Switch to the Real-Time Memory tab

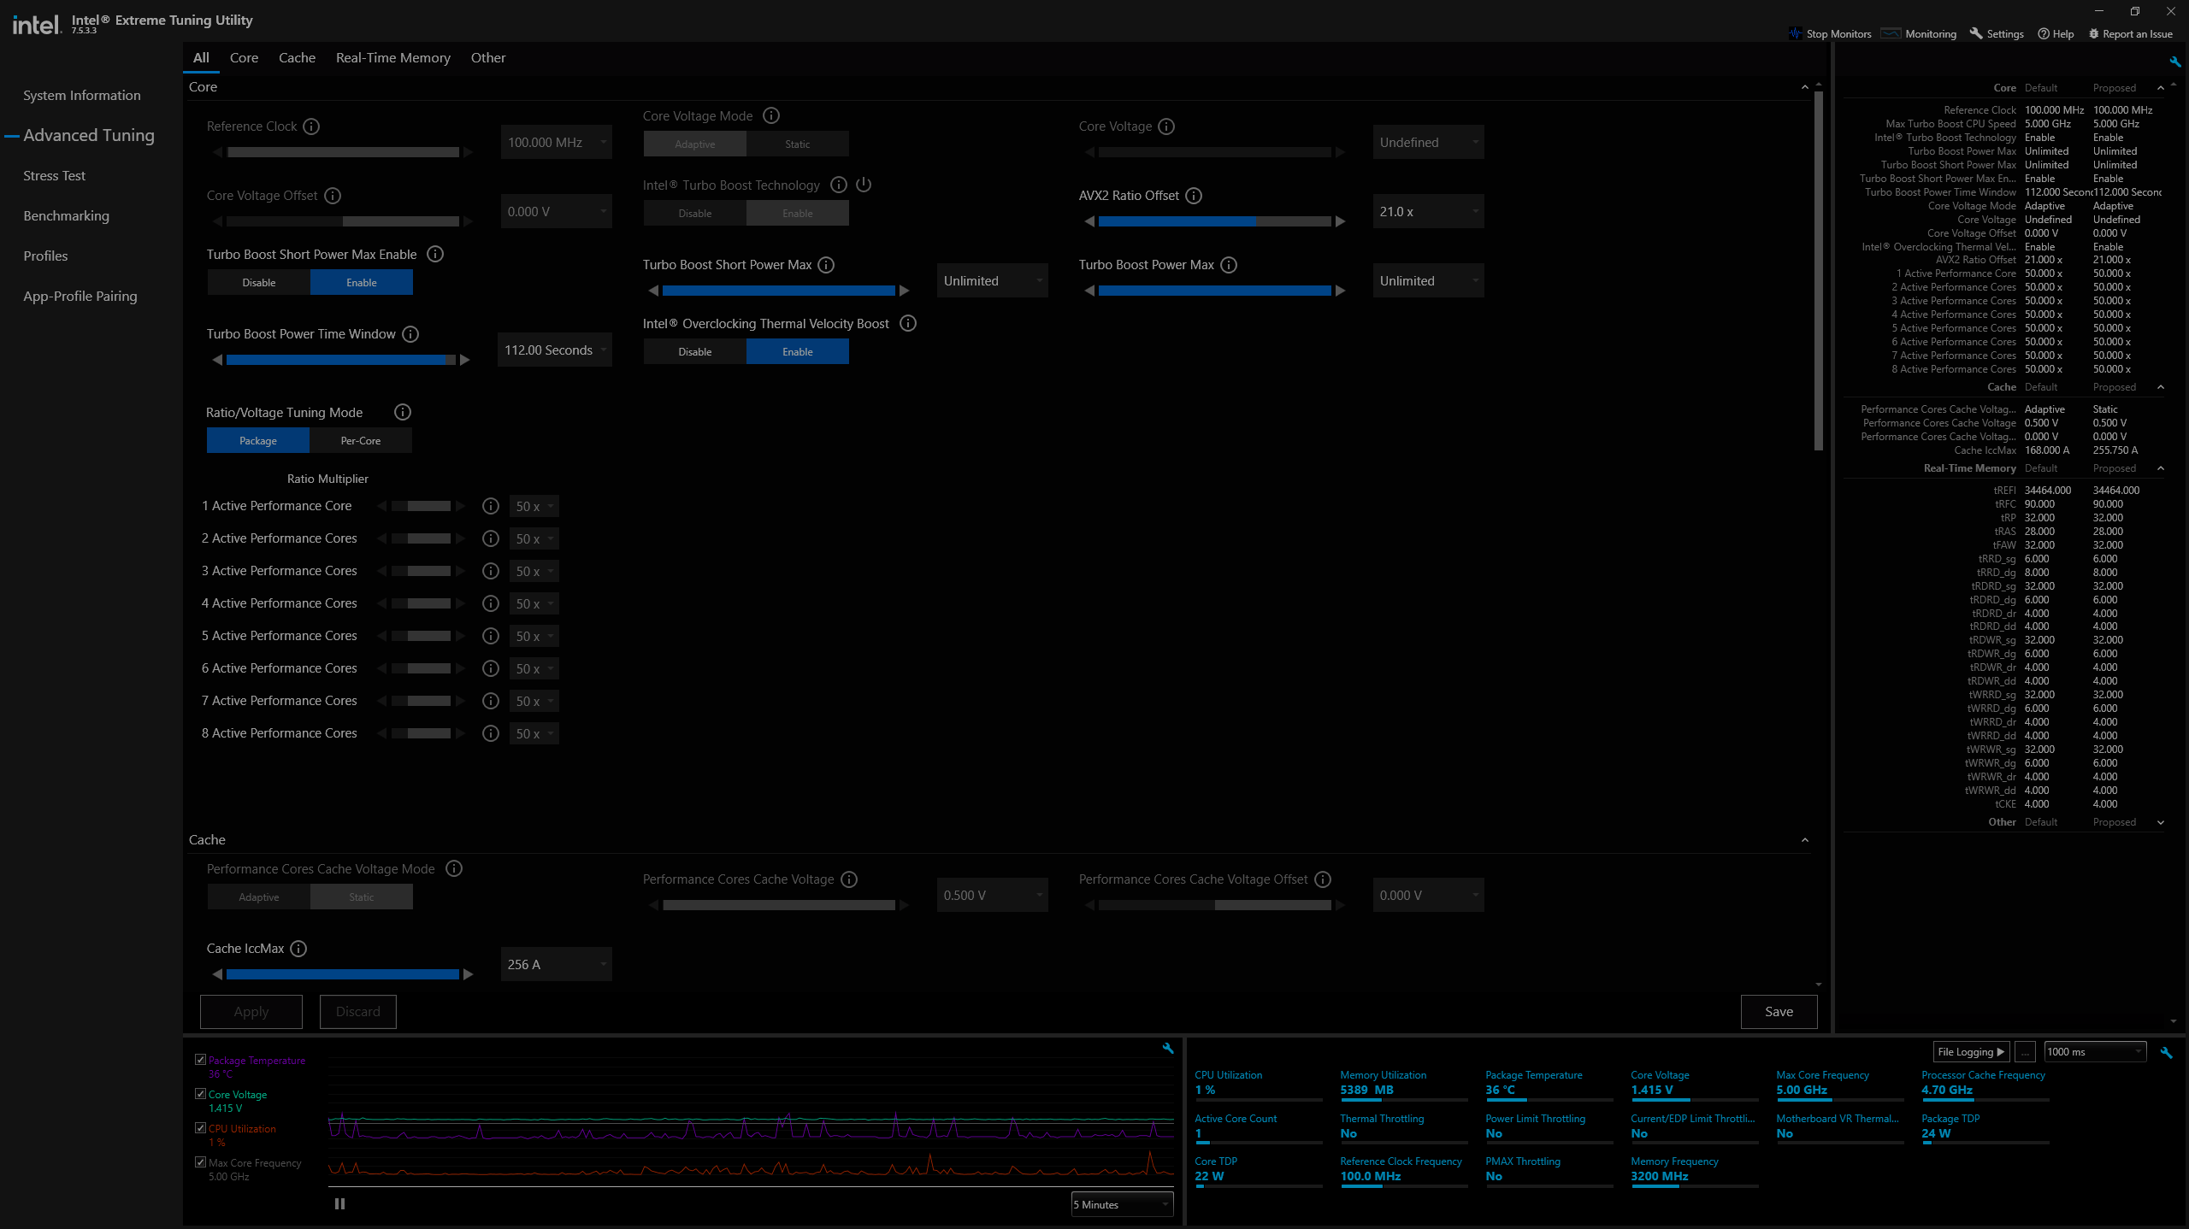[x=392, y=58]
